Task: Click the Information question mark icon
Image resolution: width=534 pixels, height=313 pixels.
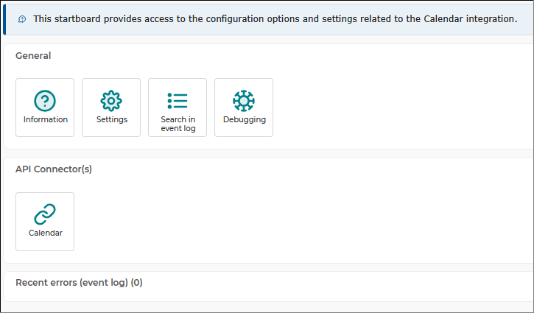Action: (45, 100)
